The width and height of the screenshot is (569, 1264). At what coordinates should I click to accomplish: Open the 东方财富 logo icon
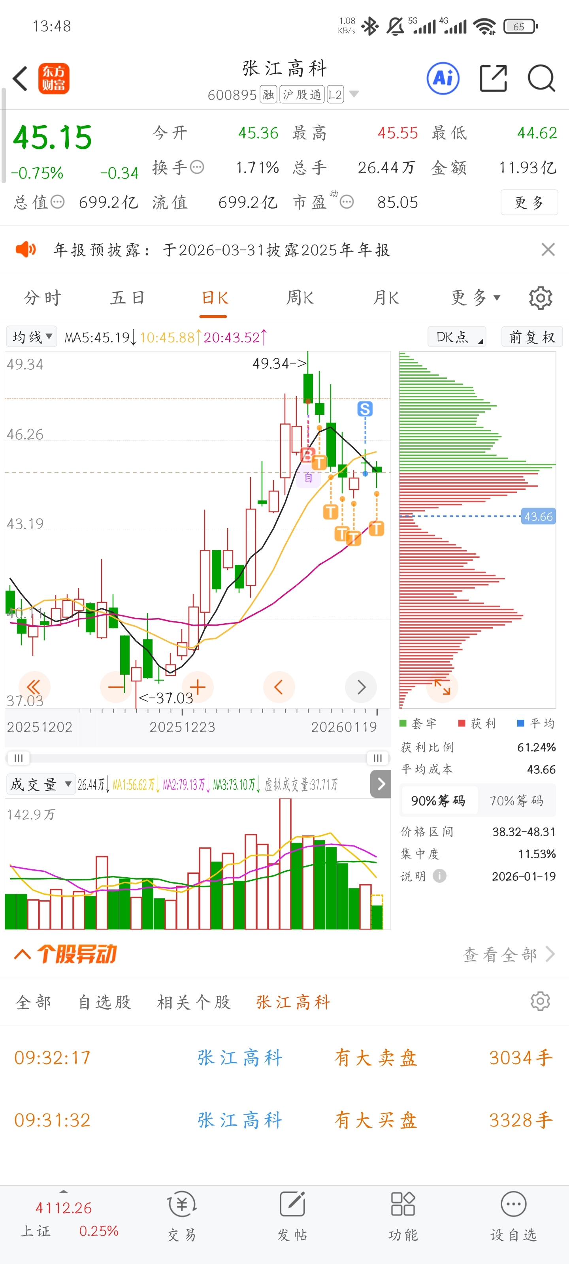[x=54, y=79]
